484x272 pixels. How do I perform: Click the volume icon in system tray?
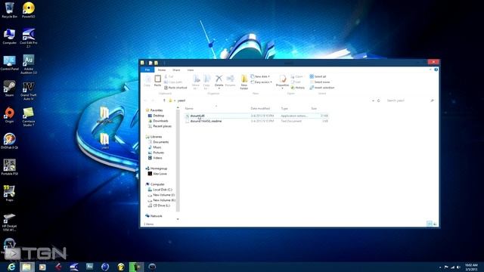point(459,267)
